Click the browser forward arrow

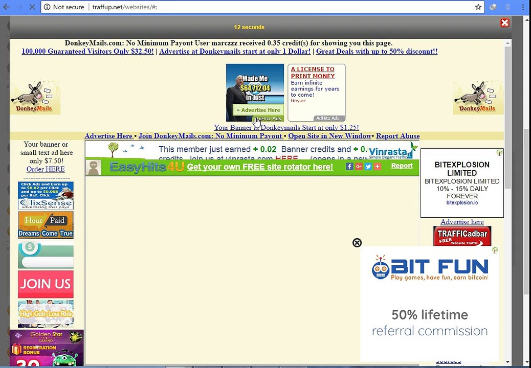[x=19, y=7]
